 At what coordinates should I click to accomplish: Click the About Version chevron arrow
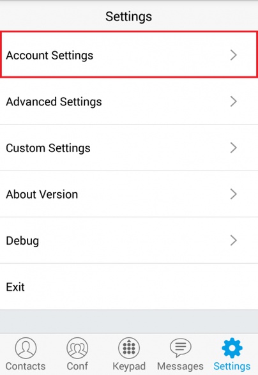[x=233, y=194]
